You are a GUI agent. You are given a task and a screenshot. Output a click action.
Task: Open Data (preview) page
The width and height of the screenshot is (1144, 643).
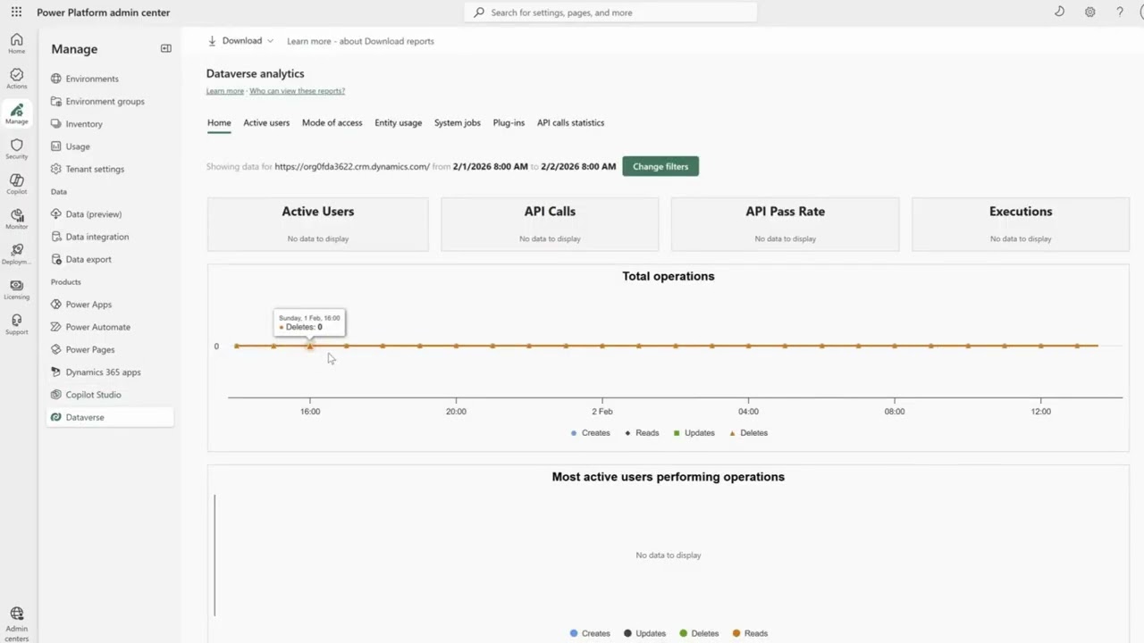[110, 214]
